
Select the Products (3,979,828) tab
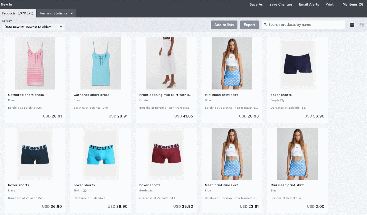coord(18,13)
